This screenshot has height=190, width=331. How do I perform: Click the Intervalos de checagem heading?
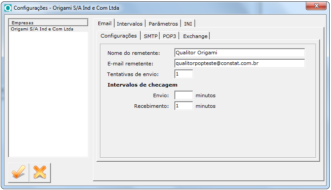[142, 85]
